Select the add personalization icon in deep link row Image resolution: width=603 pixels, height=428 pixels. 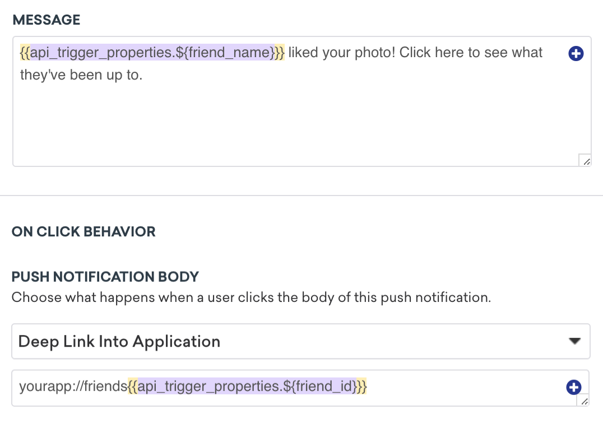tap(573, 387)
